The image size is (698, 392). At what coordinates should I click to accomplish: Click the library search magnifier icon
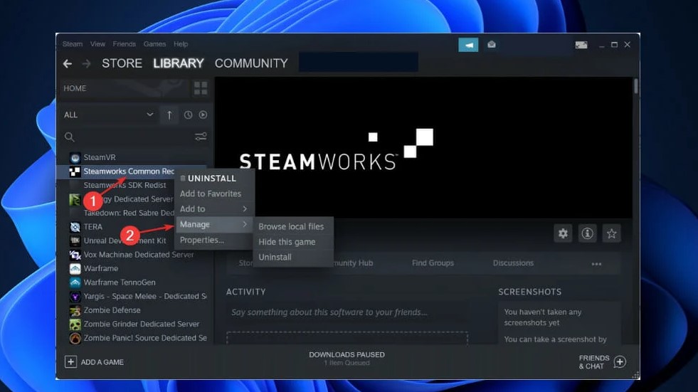pyautogui.click(x=70, y=137)
